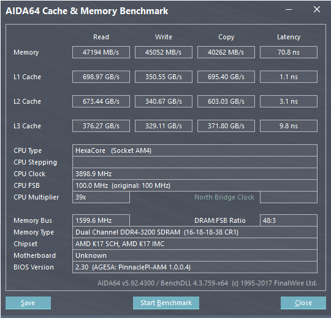Select the Memory Read value 47194 MB/s

[x=101, y=52]
